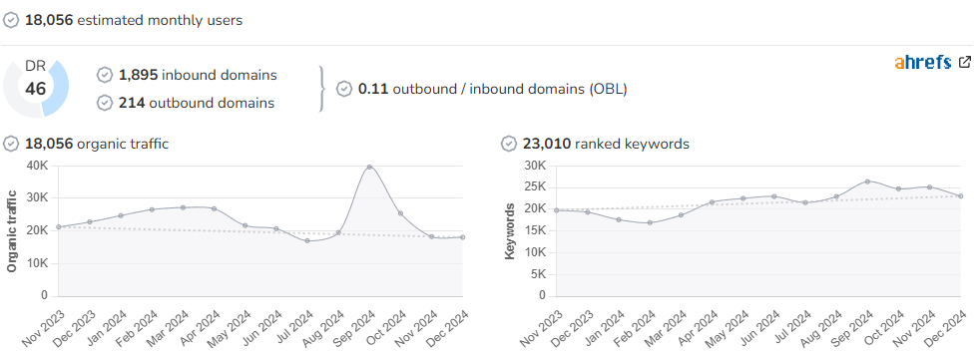Screen dimensions: 977x359
Task: Click the 5K label on keywords chart axis
Action: (538, 274)
